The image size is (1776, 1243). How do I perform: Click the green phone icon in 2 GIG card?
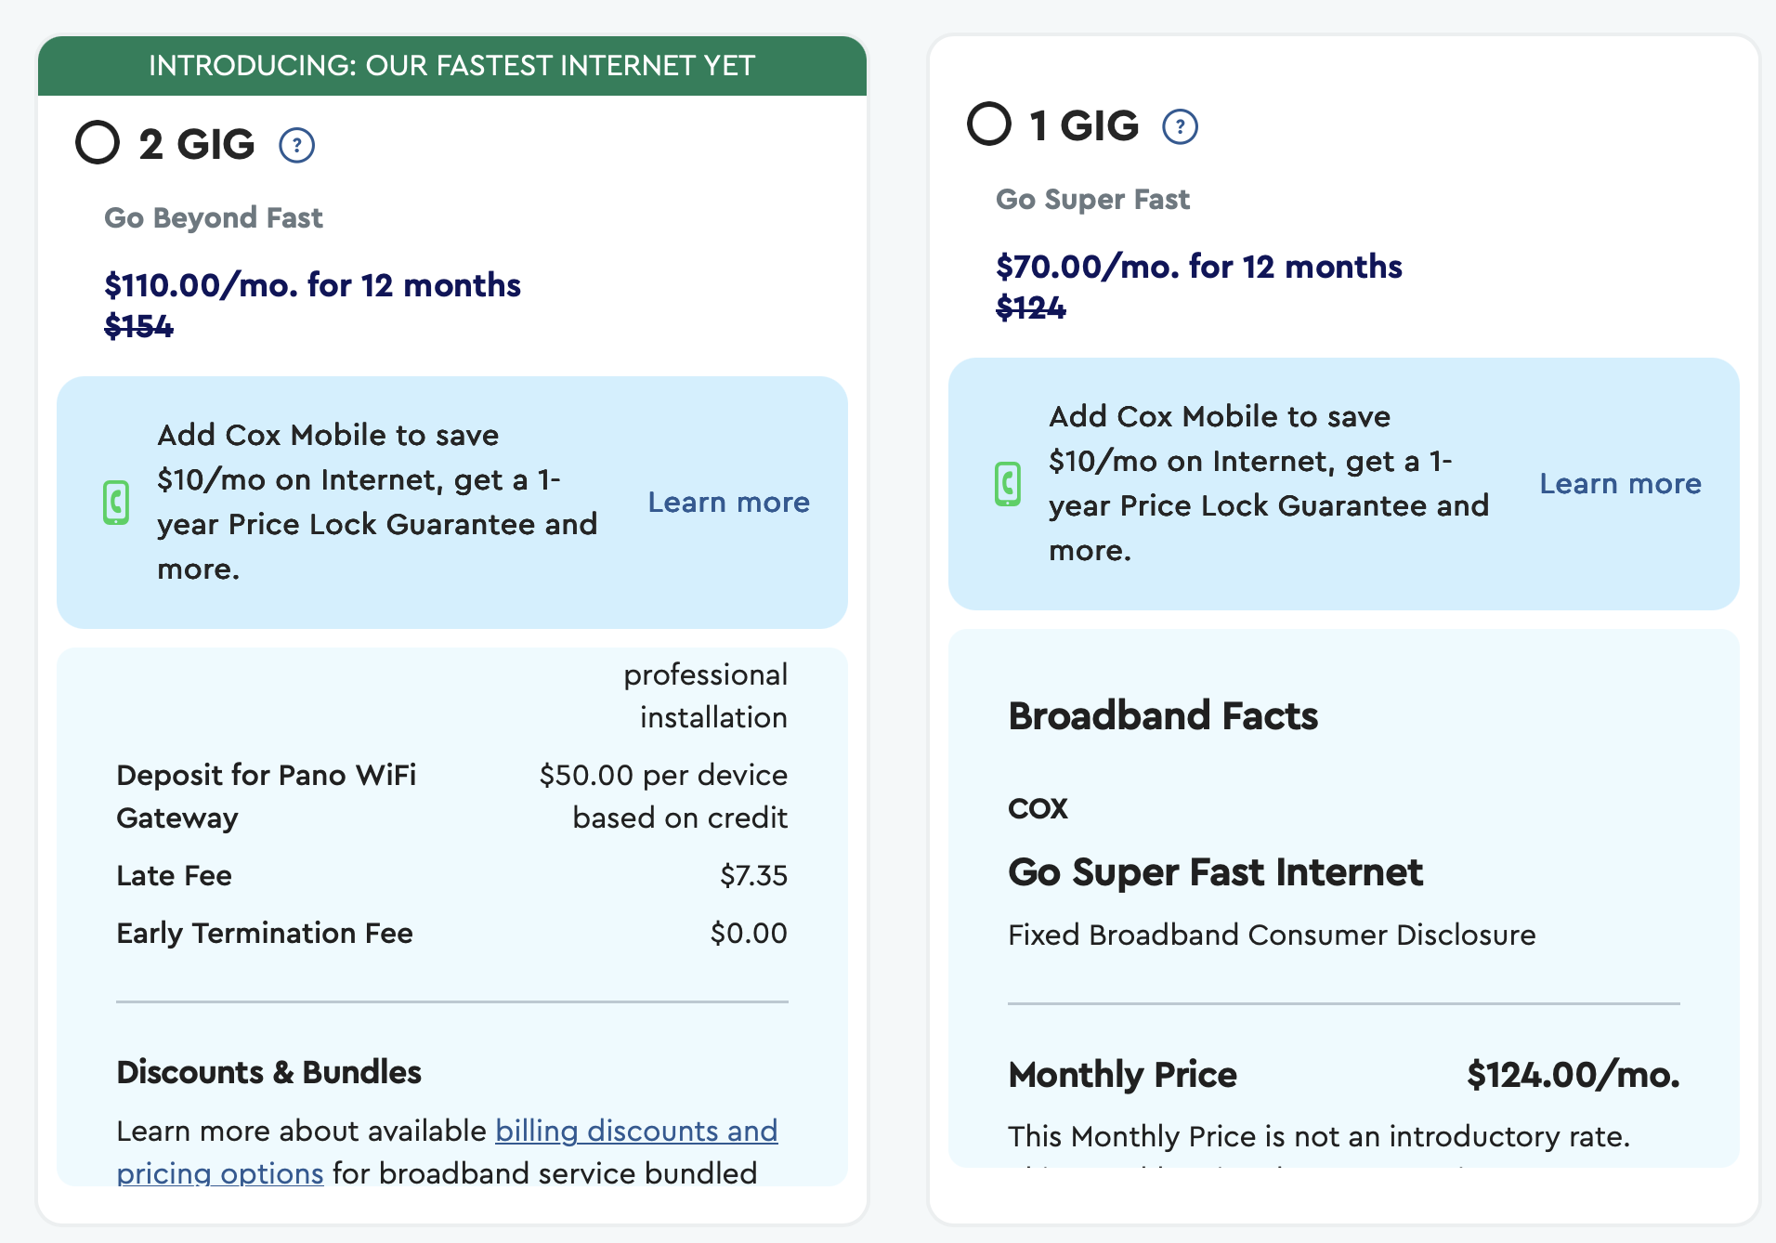click(116, 503)
